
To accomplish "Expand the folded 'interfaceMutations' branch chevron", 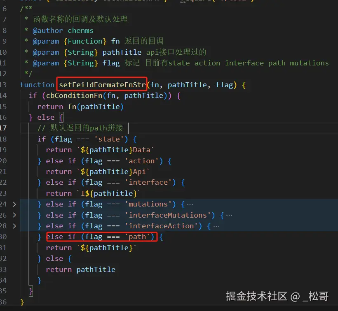I will coord(14,215).
